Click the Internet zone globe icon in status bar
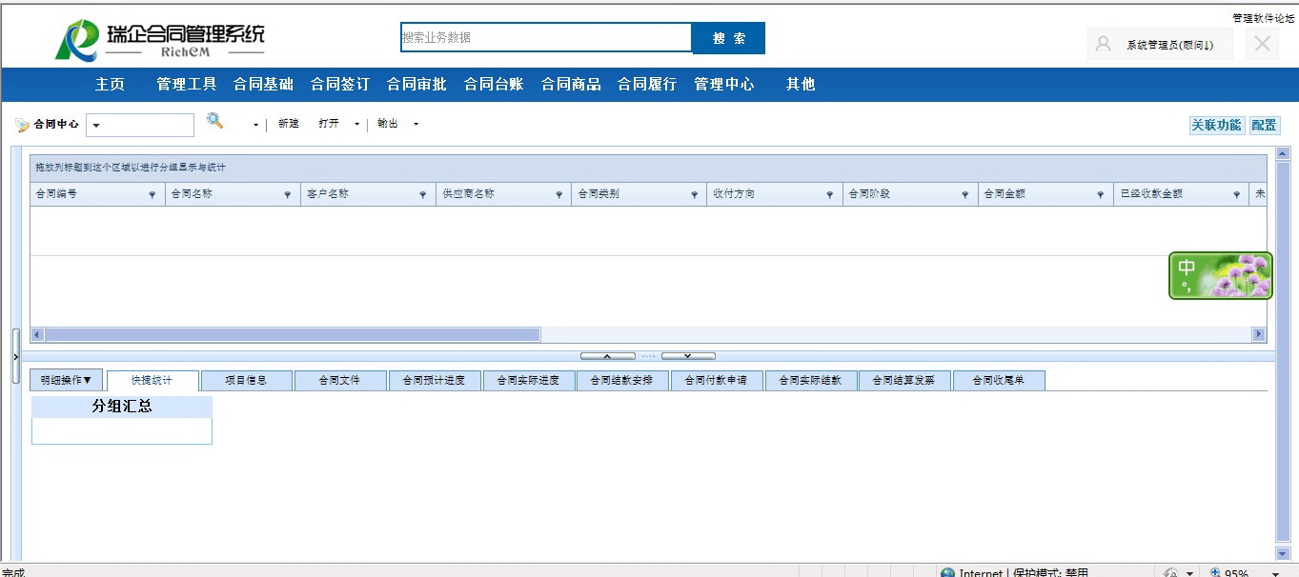Viewport: 1299px width, 577px height. coord(947,573)
